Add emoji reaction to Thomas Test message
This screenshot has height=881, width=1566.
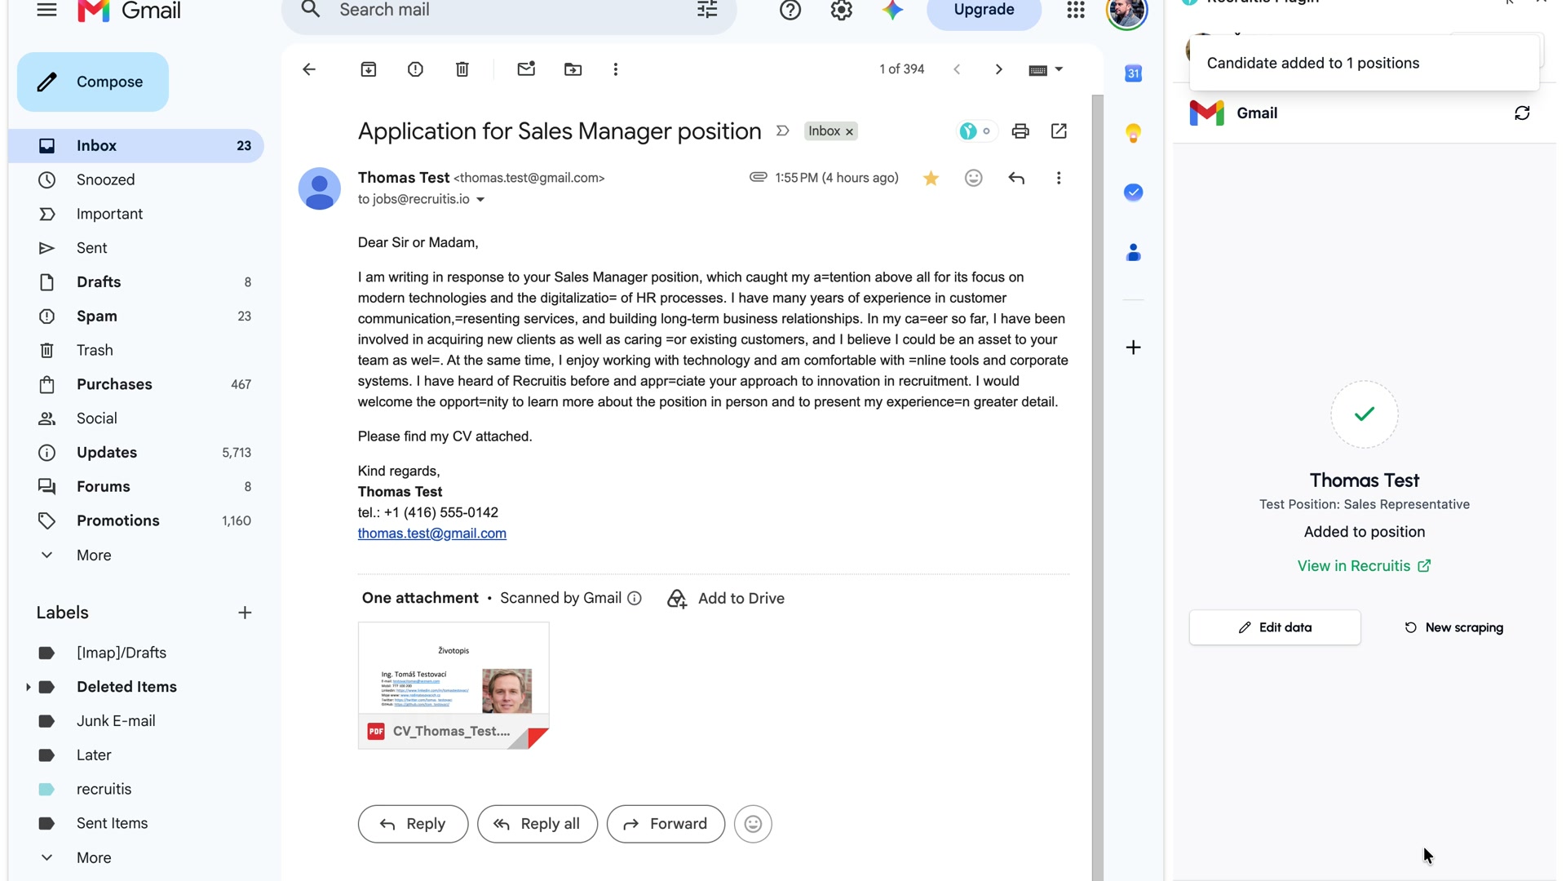coord(974,178)
